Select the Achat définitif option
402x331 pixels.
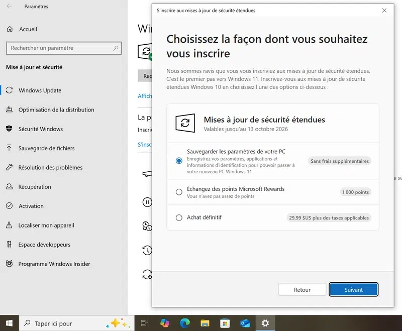click(179, 217)
